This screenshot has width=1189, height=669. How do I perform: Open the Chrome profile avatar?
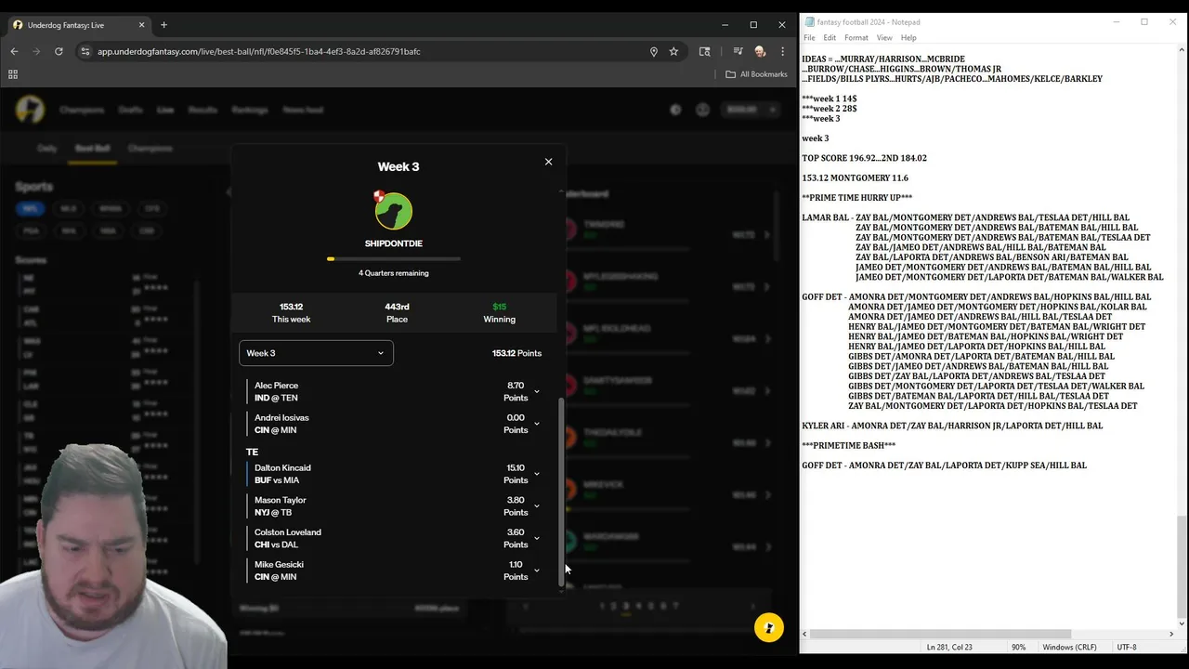(760, 51)
